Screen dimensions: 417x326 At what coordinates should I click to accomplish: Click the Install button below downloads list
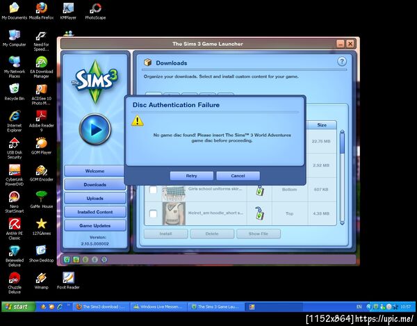[165, 234]
